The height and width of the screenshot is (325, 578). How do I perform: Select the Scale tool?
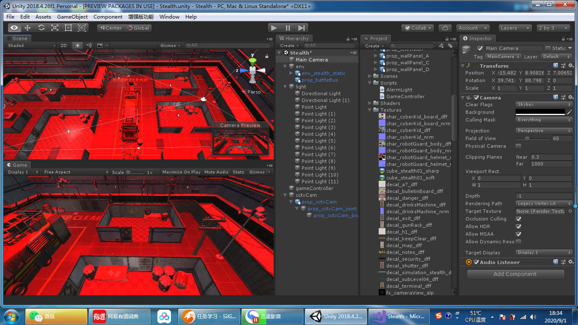[55, 28]
